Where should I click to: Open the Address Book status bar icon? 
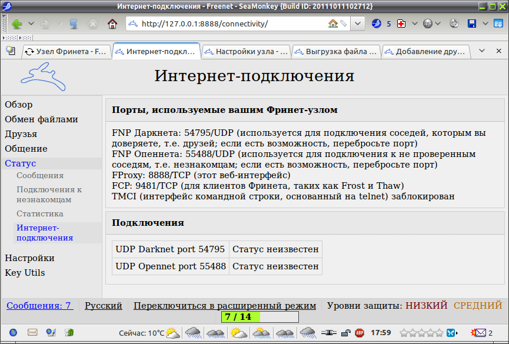[69, 333]
